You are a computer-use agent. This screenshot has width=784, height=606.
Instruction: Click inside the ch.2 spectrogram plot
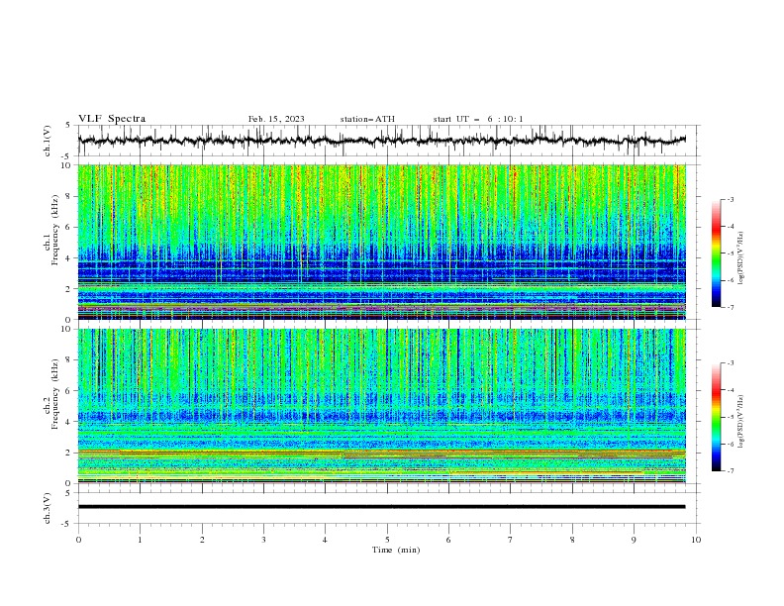point(381,406)
